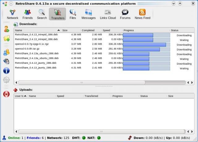The image size is (198, 142).
Task: Click the Downloads horizontal scrollbar thumb
Action: (x=82, y=83)
